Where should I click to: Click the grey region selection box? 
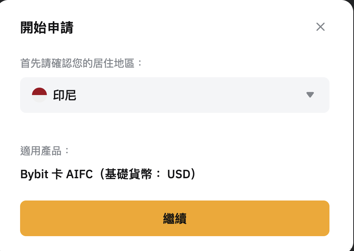coord(175,95)
